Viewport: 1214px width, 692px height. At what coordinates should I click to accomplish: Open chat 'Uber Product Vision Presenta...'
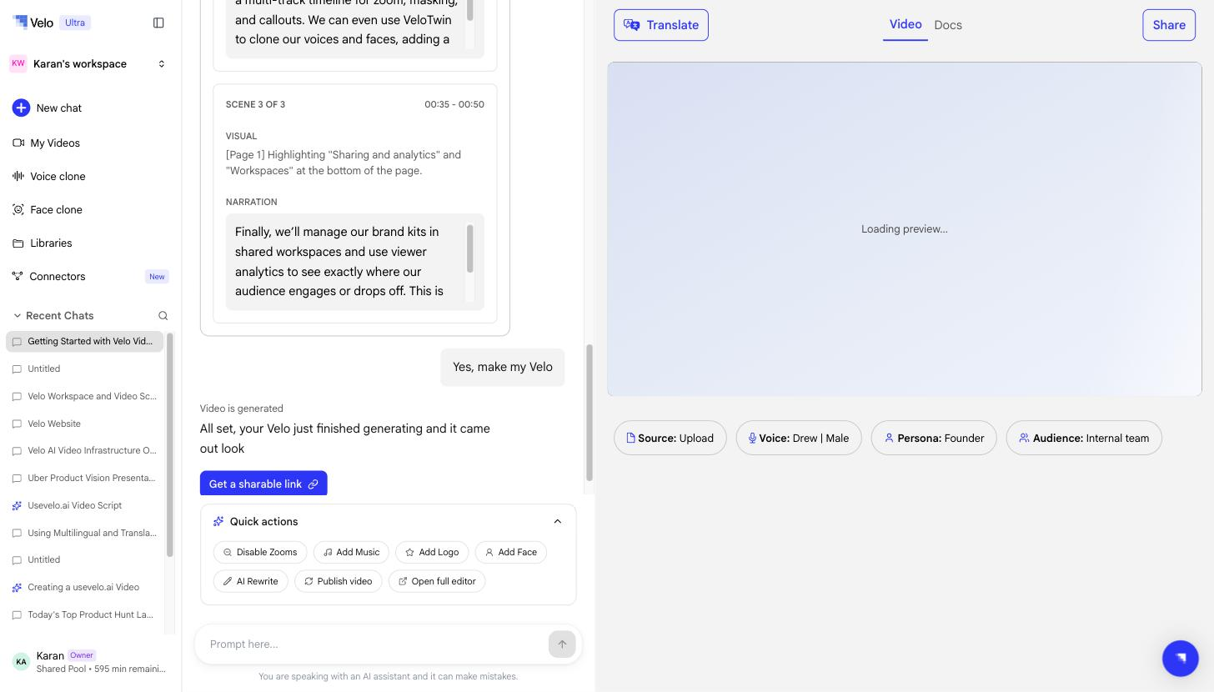point(84,478)
